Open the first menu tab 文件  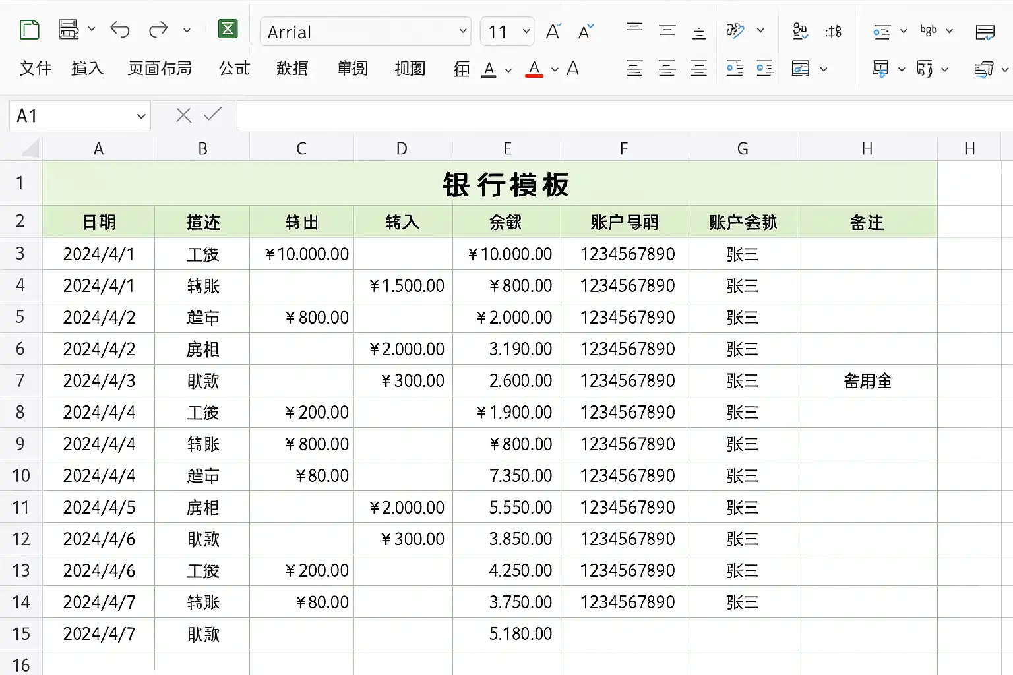(x=36, y=69)
